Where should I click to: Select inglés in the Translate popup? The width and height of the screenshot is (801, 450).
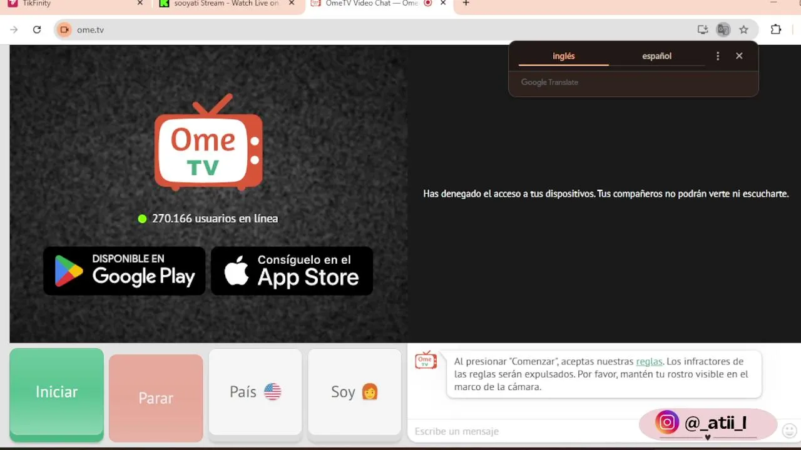[564, 56]
